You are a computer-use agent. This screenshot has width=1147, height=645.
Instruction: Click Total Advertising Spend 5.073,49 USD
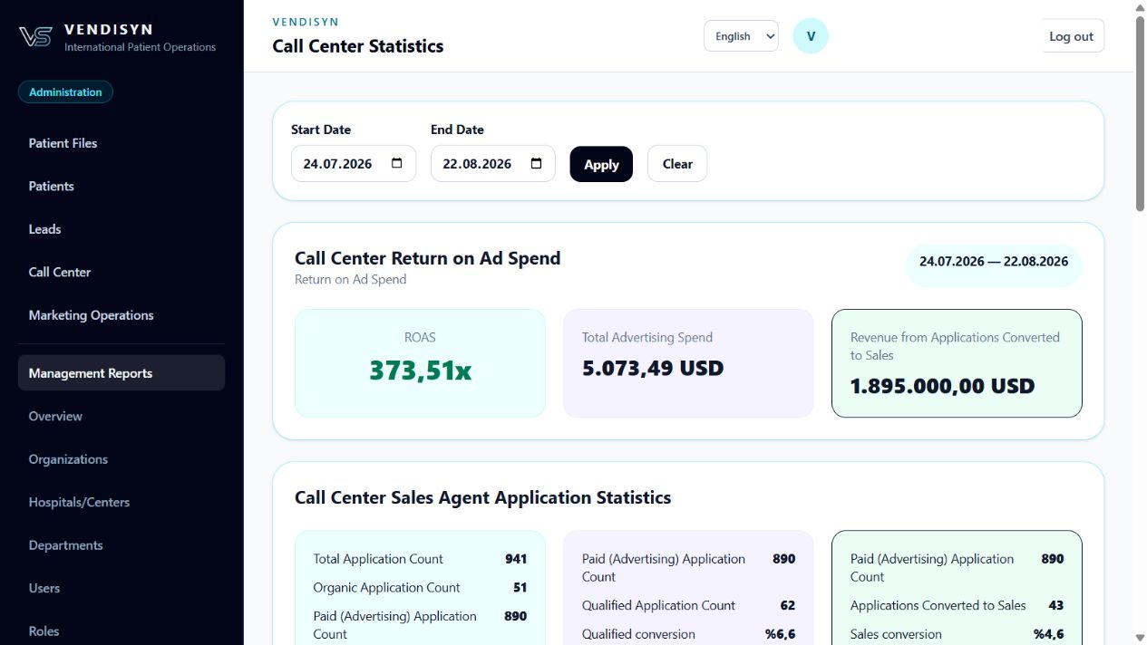(x=653, y=369)
